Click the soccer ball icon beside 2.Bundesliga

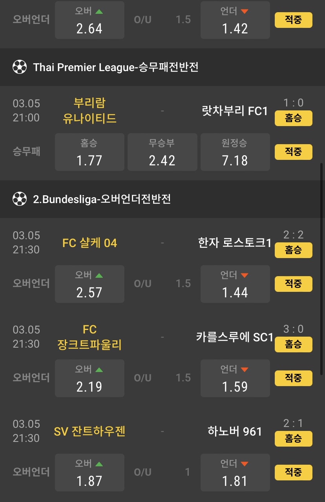[x=19, y=199]
